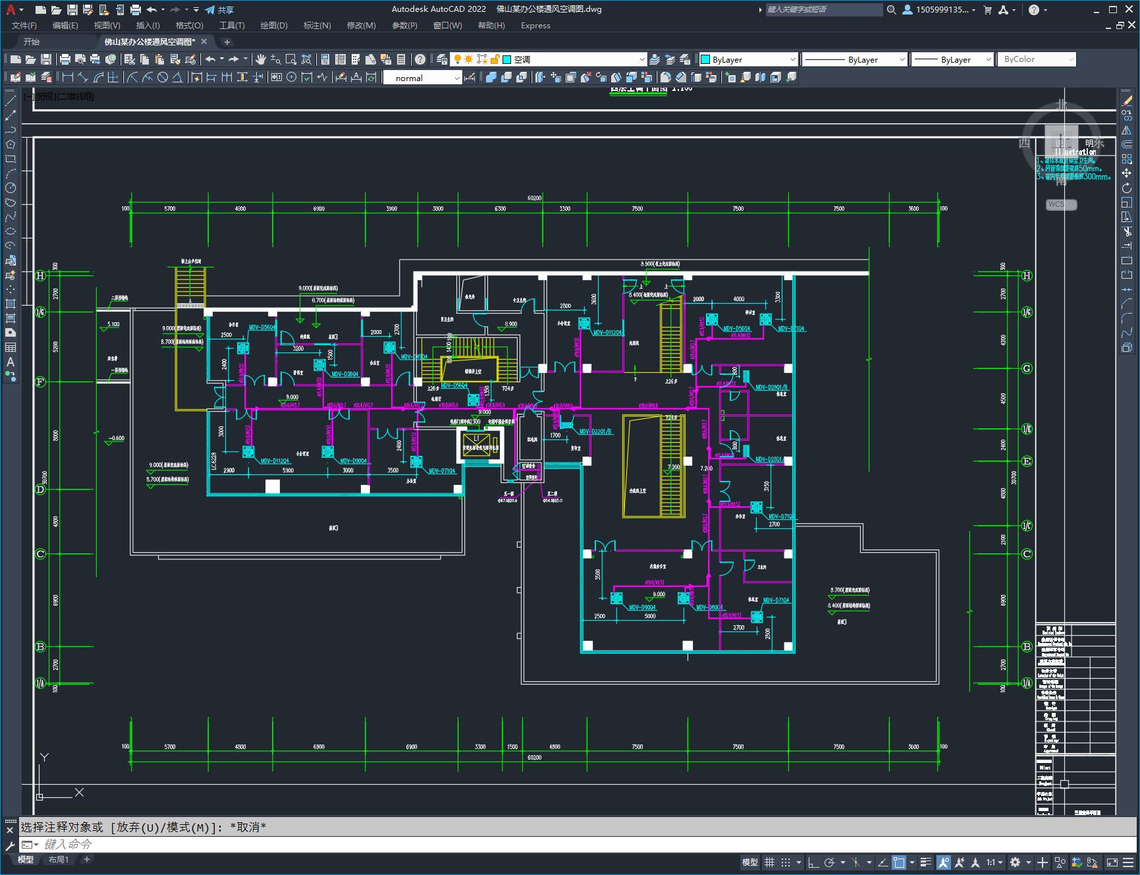Open the 文件(F) menu
The width and height of the screenshot is (1140, 875).
tap(24, 26)
